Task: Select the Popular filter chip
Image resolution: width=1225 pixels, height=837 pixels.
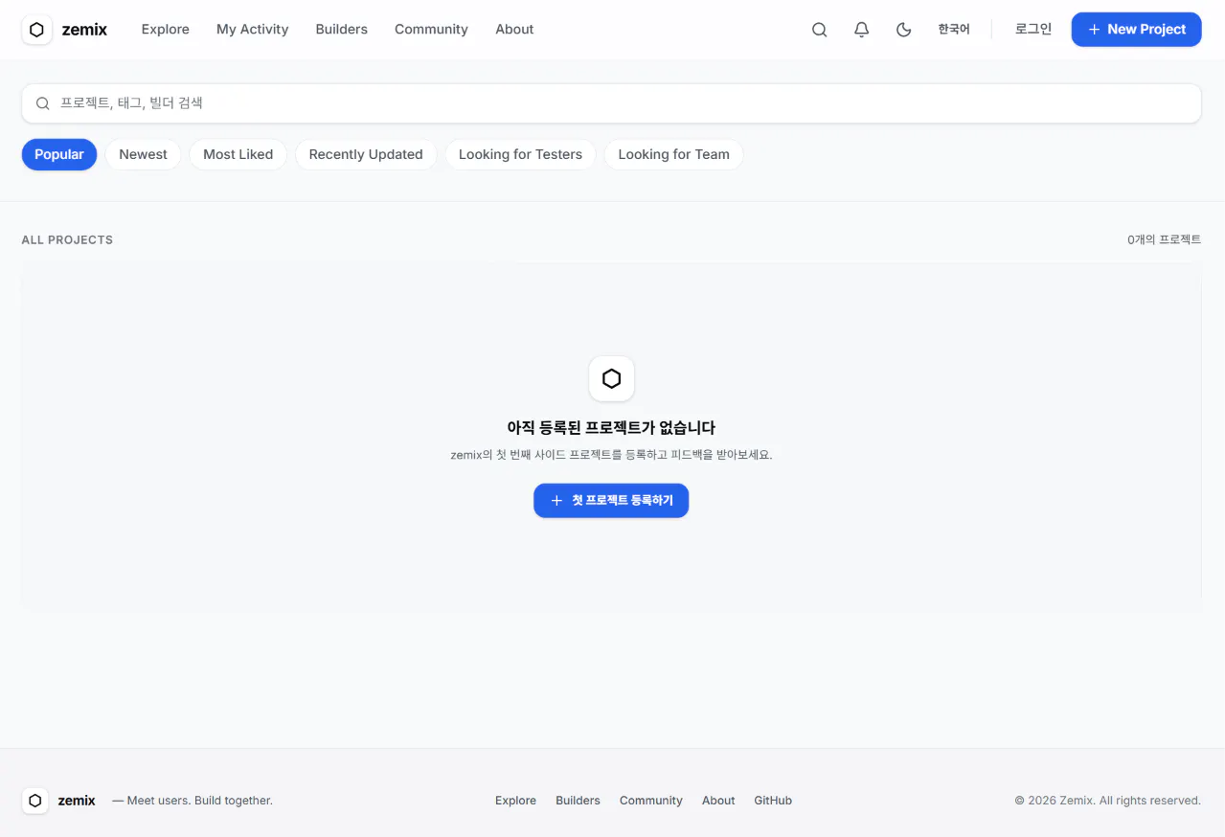Action: coord(59,154)
